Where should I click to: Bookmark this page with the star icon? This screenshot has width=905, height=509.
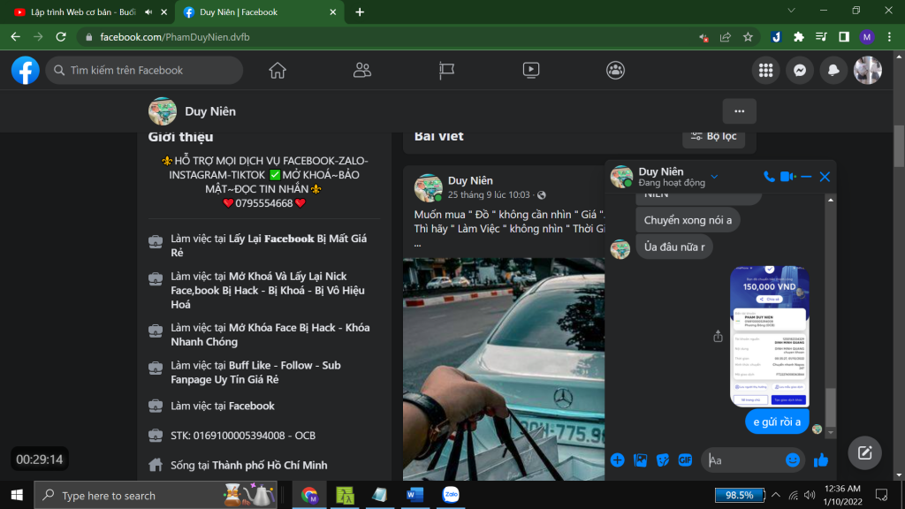(x=748, y=37)
